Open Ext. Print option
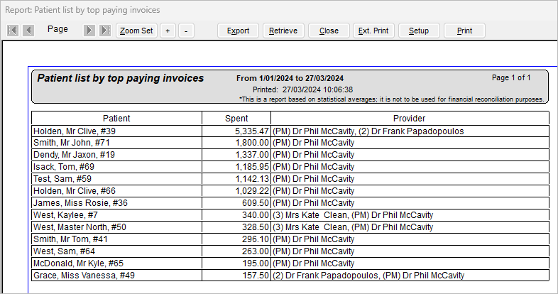 [x=373, y=31]
